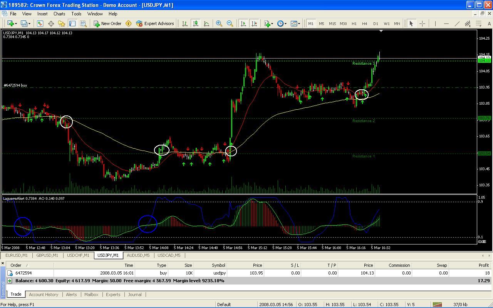Expand the Profiles dropdown arrow

tap(30, 23)
